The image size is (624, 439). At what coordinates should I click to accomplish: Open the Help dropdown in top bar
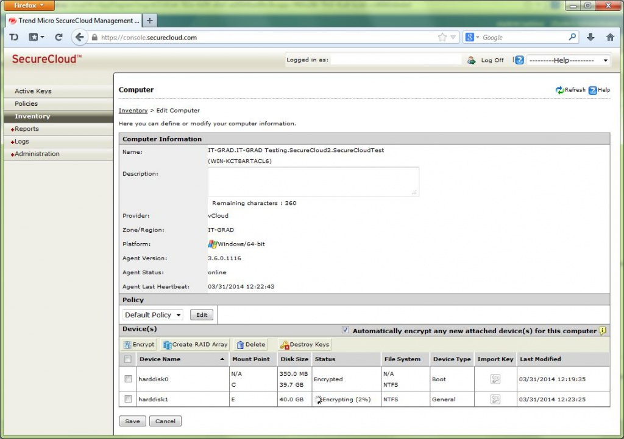(568, 60)
